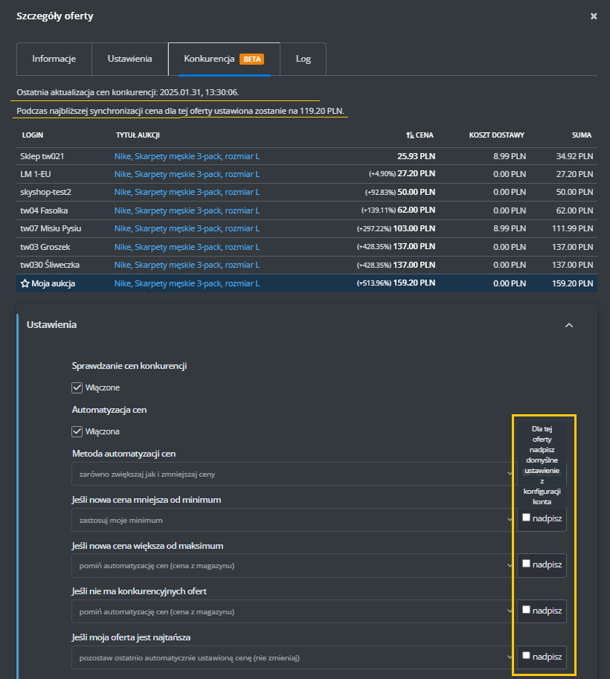Sort the table by the LOGIN column header

(x=33, y=135)
